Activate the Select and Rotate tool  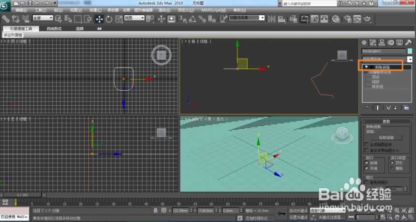(x=109, y=19)
